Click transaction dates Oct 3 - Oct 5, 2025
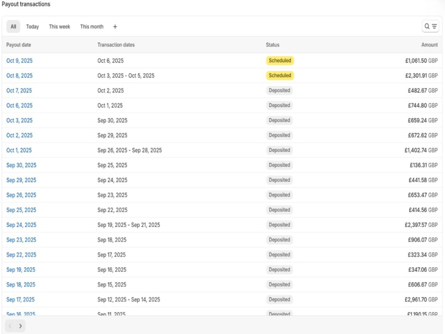Screen dimensions: 445x334 click(126, 76)
